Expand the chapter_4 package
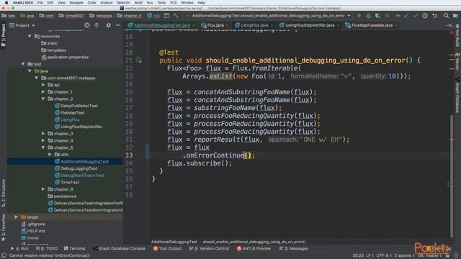The width and height of the screenshot is (461, 259). tap(43, 141)
